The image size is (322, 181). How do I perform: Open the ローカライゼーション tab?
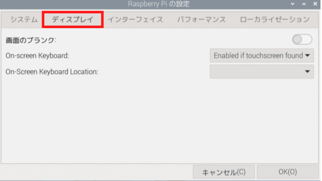coord(275,20)
